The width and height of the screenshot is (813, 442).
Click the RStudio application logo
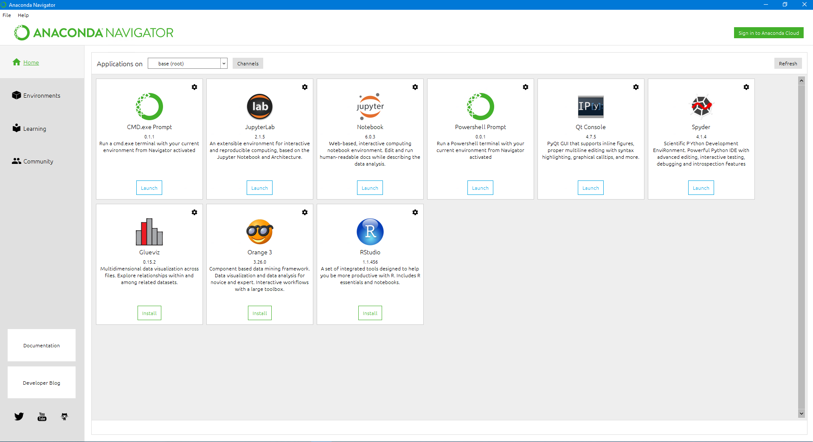tap(370, 232)
